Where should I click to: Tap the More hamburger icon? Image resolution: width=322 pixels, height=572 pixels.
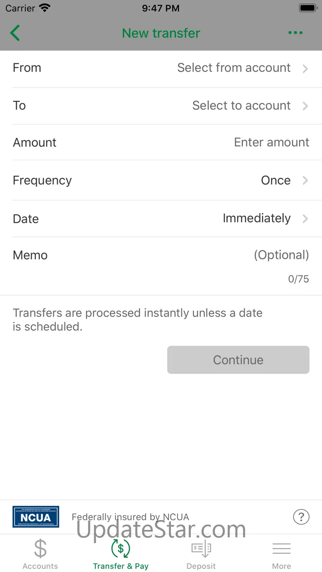(x=282, y=548)
